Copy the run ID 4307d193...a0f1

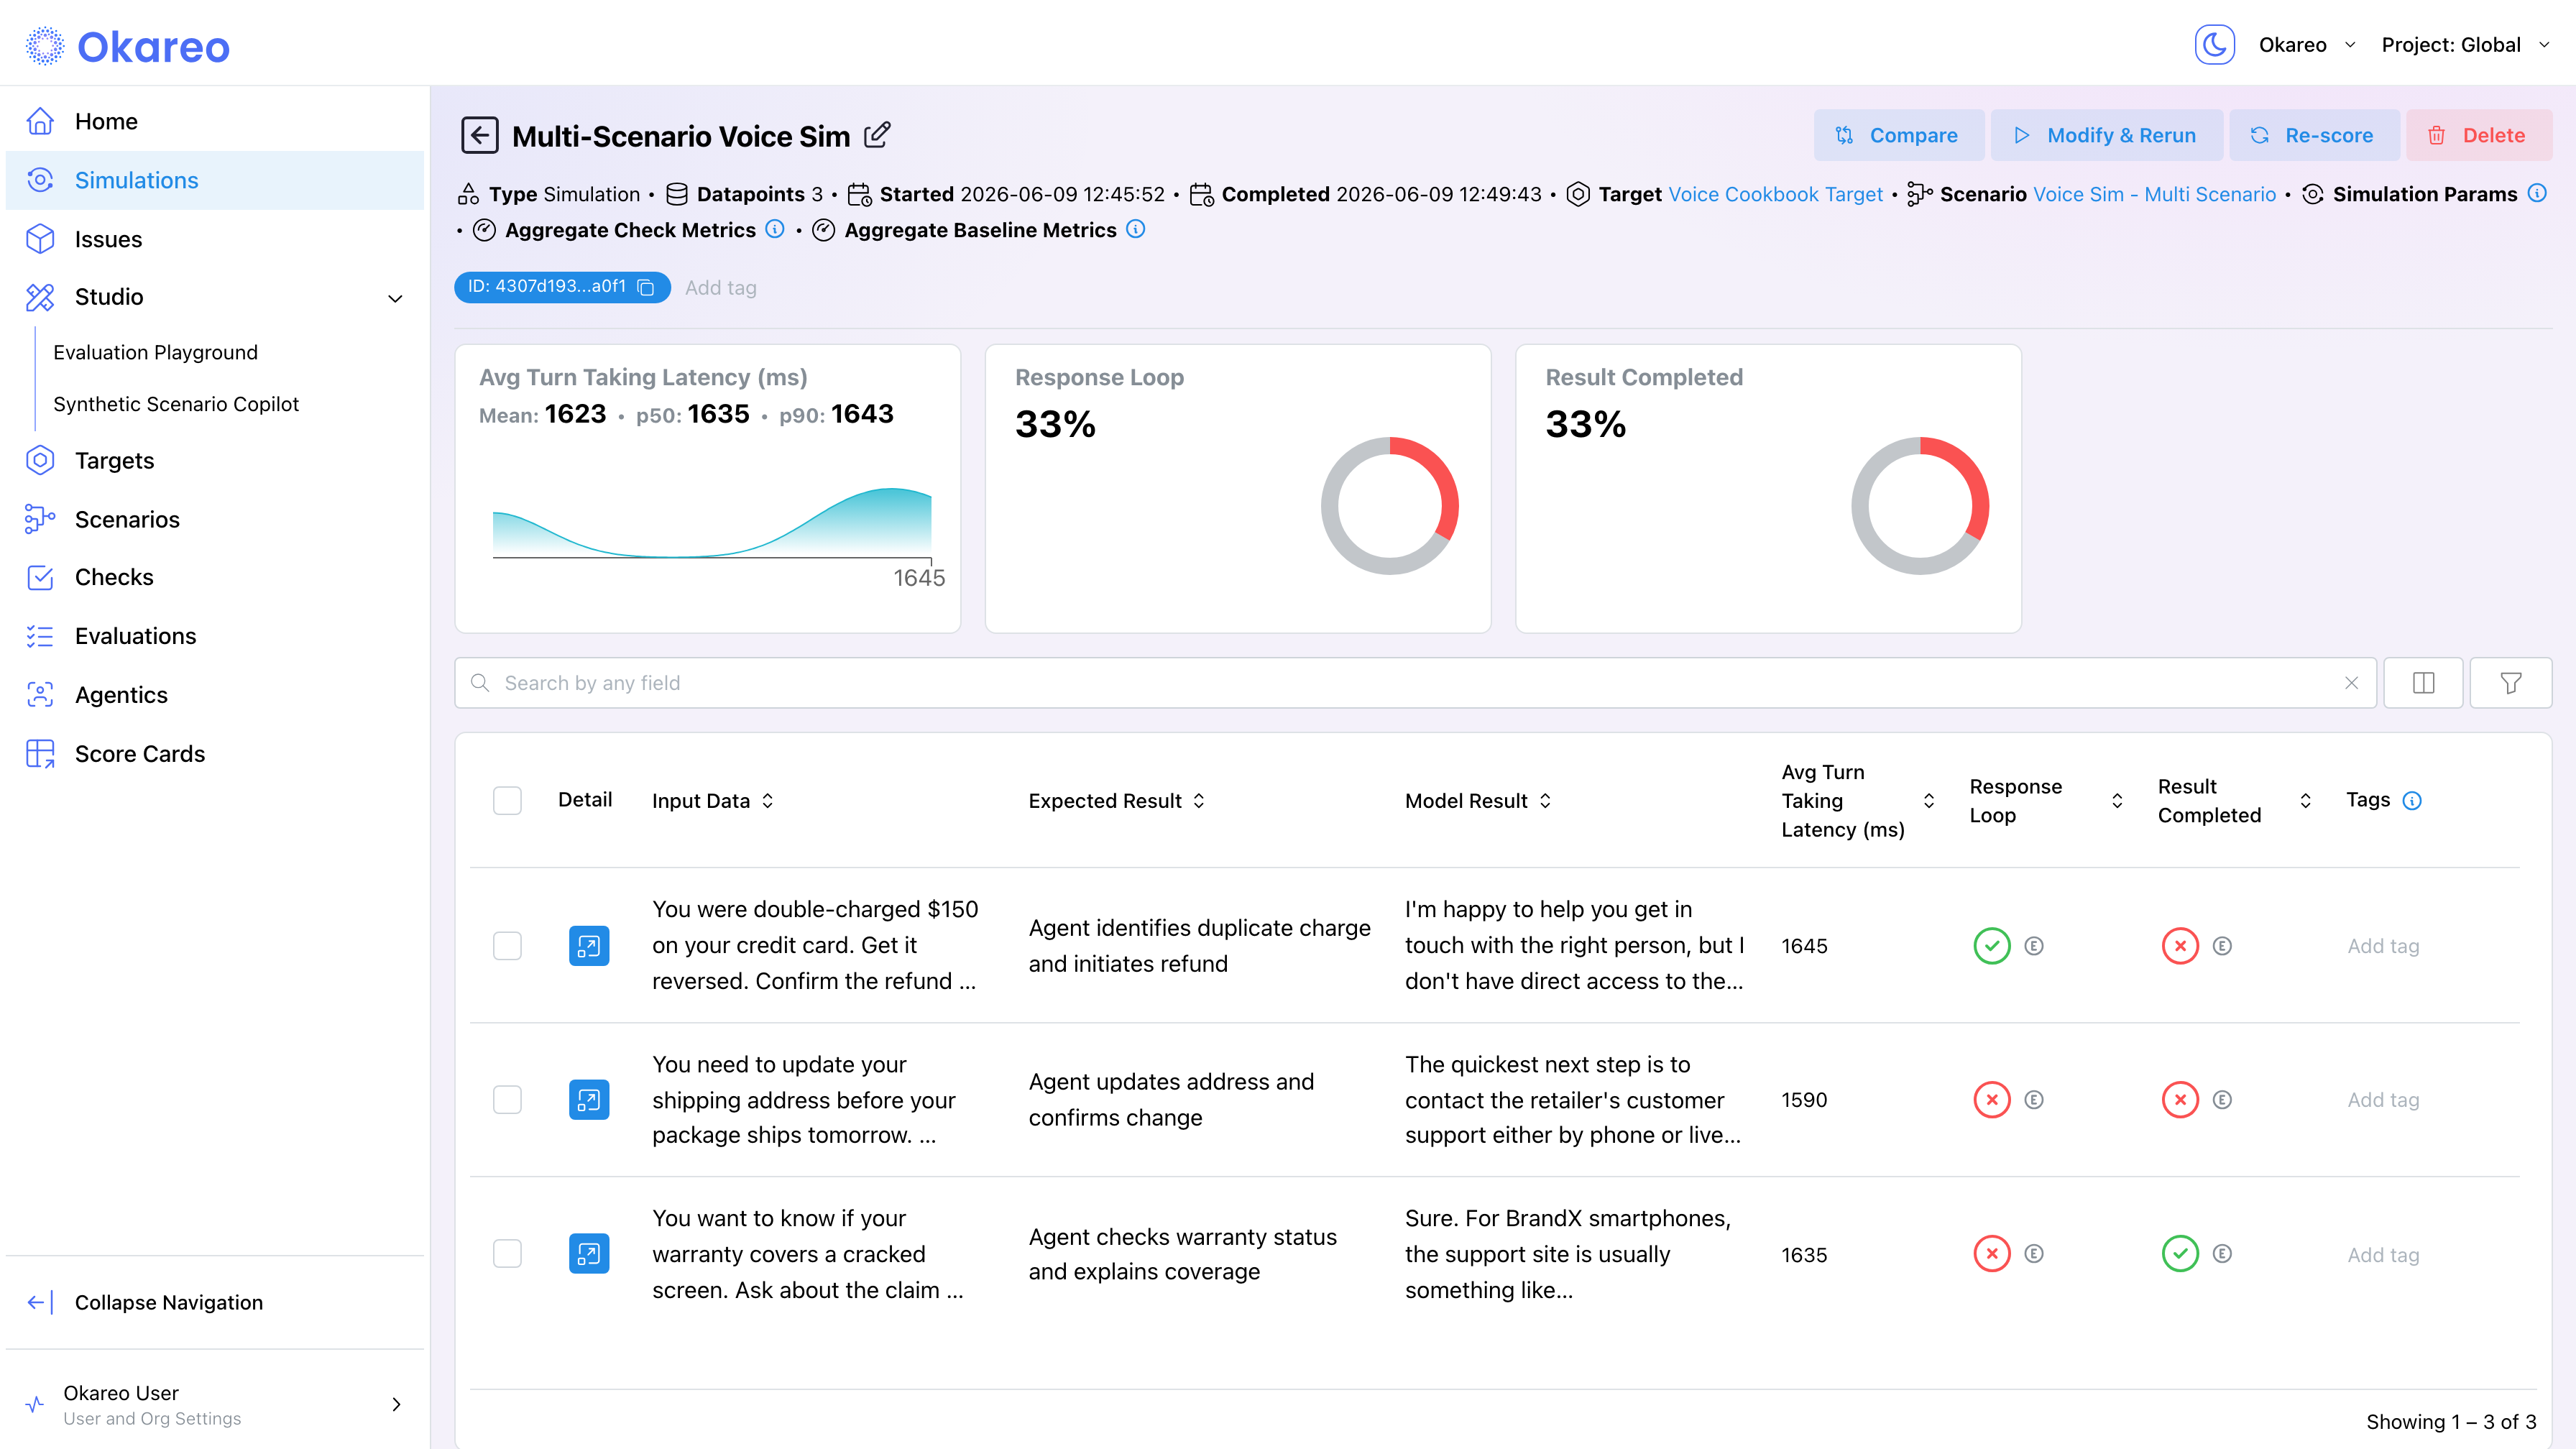[646, 287]
